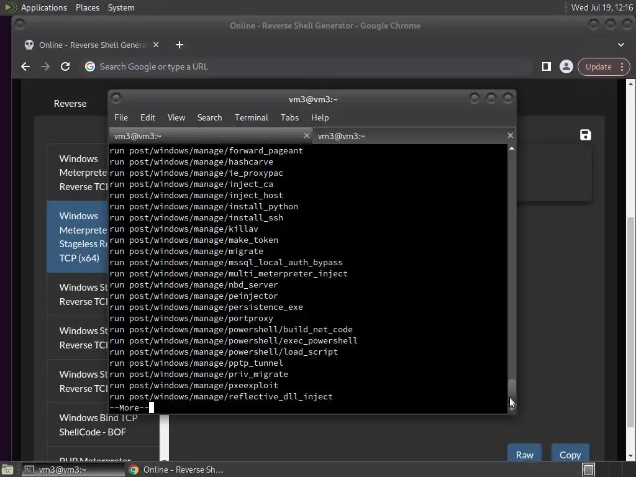
Task: Click the terminal scrollbar up arrow
Action: (x=512, y=149)
